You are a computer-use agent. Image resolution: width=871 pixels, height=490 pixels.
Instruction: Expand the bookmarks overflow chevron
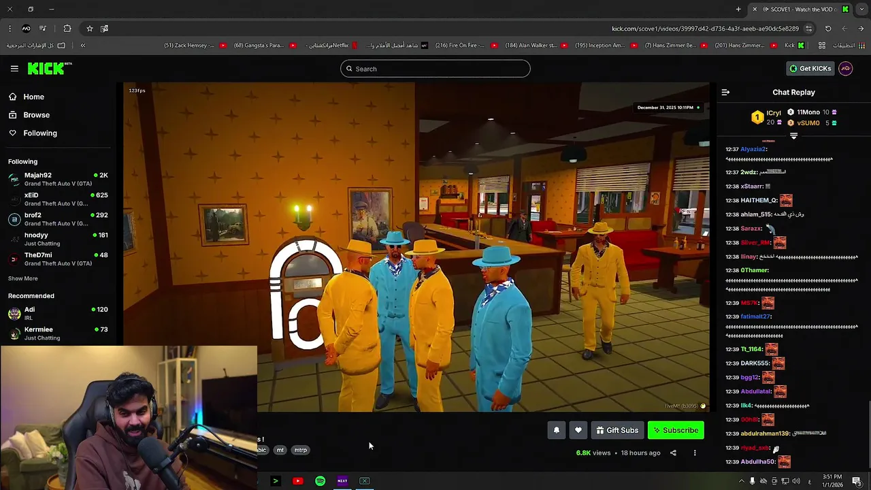click(83, 46)
